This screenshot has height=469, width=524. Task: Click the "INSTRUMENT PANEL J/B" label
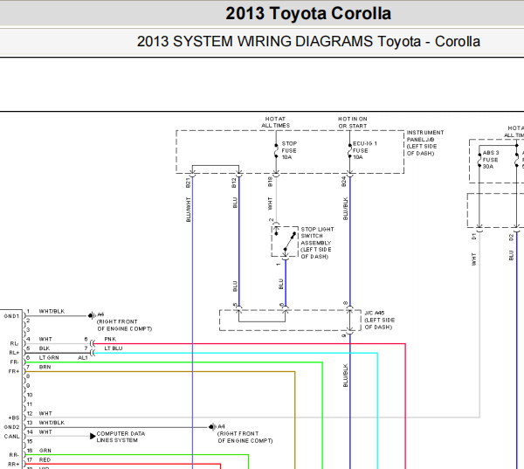[x=424, y=136]
